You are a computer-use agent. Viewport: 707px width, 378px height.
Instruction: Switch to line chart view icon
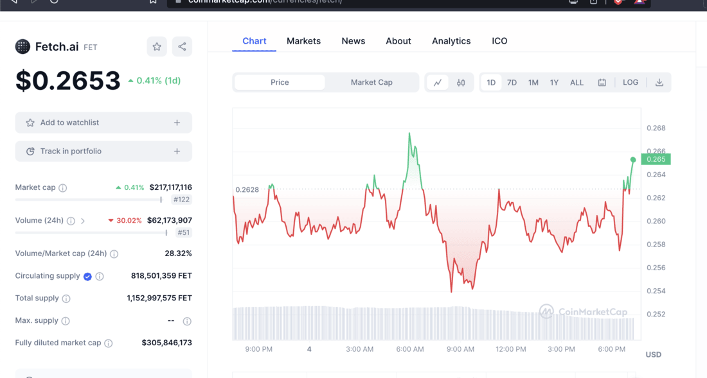coord(437,82)
